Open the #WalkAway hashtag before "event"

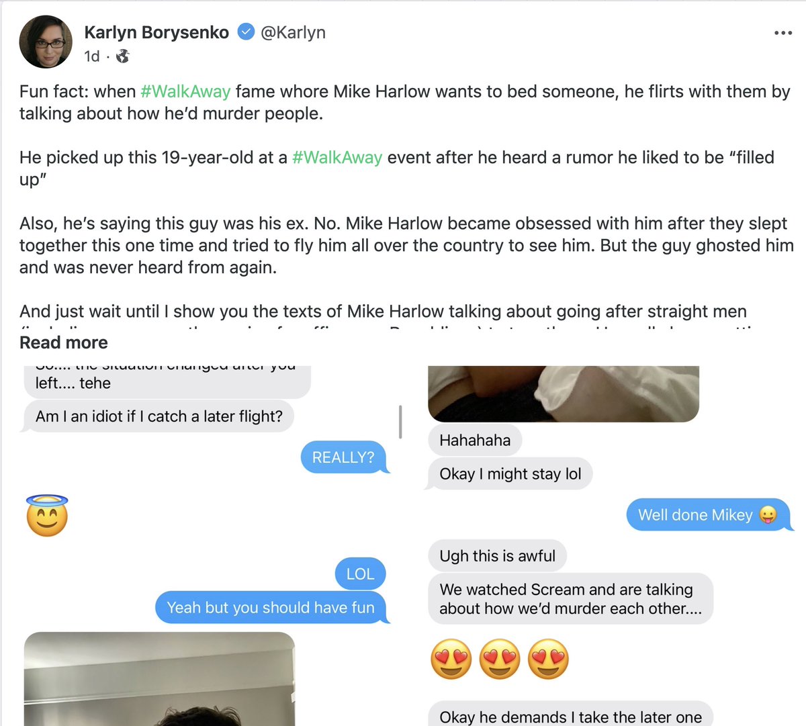pyautogui.click(x=337, y=157)
